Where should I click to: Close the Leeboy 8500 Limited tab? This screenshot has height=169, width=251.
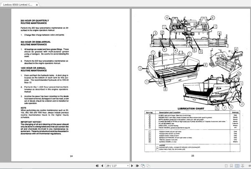(37, 5)
